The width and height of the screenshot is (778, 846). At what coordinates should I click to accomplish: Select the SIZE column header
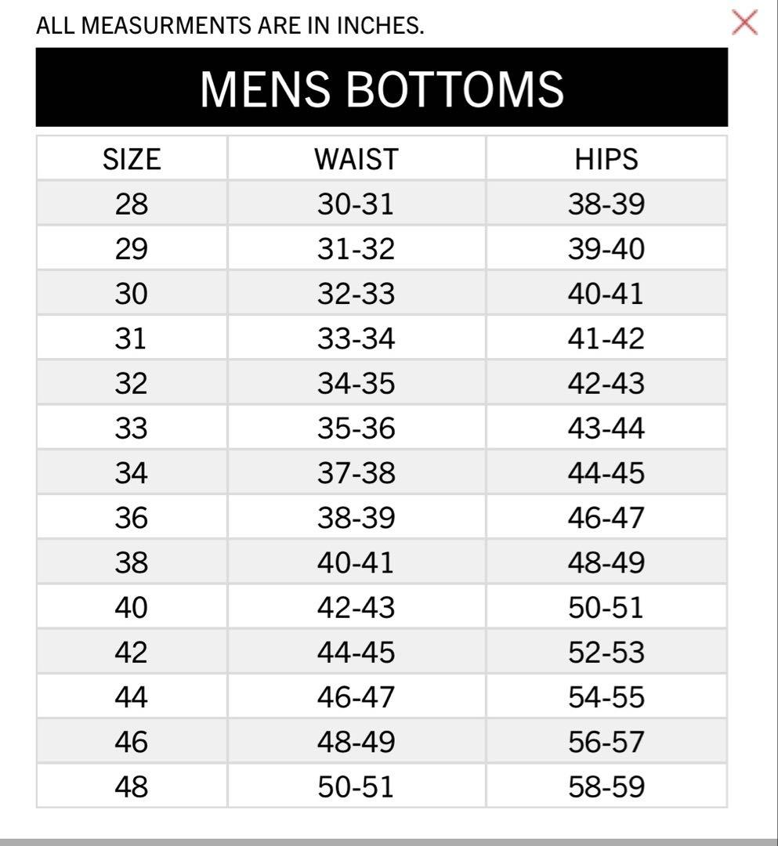(x=132, y=159)
